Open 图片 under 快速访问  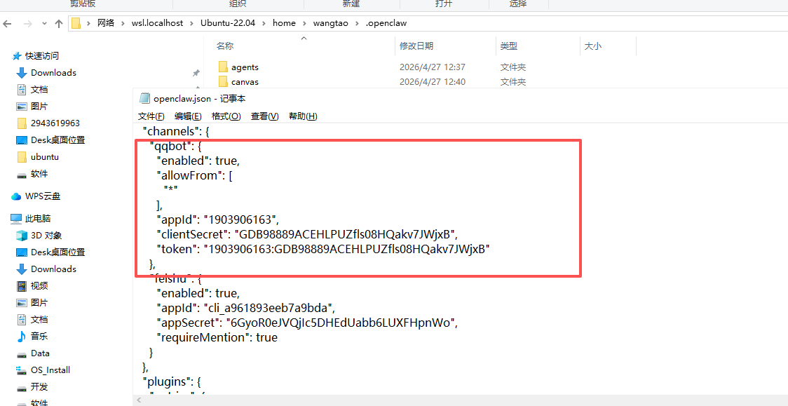click(x=39, y=106)
